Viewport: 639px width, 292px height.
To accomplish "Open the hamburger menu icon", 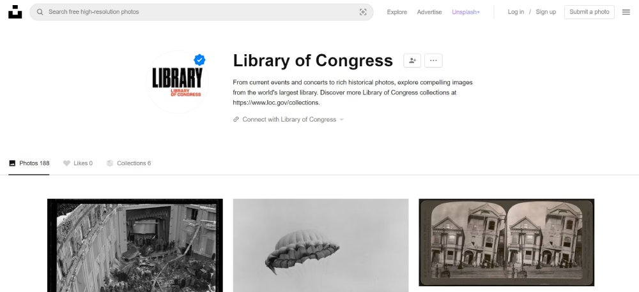I will coord(626,12).
